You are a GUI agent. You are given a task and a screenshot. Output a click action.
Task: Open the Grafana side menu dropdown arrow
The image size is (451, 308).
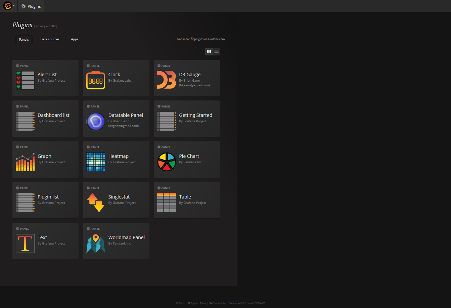(x=14, y=6)
